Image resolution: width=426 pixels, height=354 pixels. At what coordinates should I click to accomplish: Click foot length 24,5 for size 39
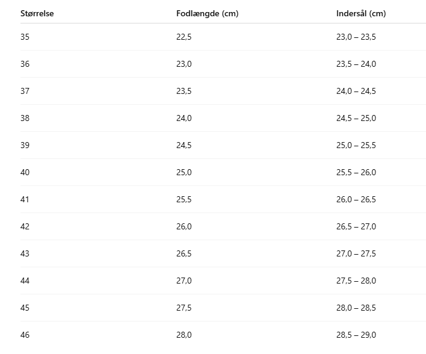[184, 145]
